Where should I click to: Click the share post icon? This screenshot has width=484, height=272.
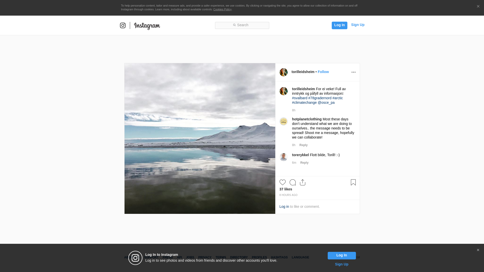click(302, 182)
